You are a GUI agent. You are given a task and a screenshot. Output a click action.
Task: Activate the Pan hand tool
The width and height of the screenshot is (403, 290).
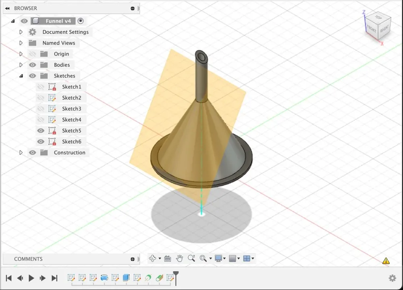(x=179, y=258)
